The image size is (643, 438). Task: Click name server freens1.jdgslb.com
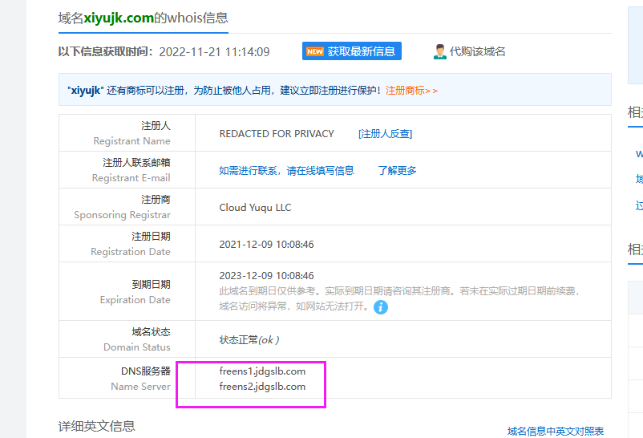click(x=262, y=371)
